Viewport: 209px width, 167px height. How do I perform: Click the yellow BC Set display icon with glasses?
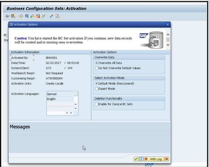click(x=13, y=16)
